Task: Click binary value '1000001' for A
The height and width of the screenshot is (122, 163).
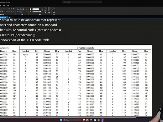Action: pos(90,57)
